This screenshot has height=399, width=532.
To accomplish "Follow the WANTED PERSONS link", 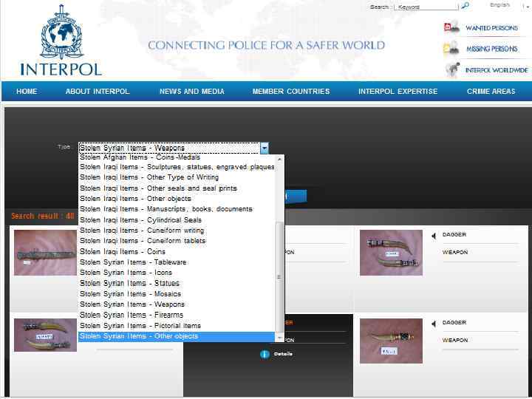I will [491, 28].
